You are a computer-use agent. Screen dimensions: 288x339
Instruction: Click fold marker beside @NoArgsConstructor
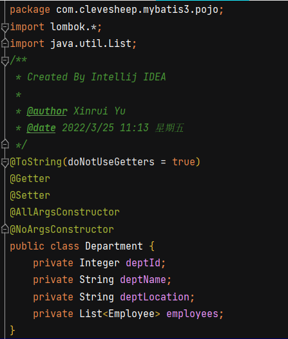pyautogui.click(x=5, y=229)
